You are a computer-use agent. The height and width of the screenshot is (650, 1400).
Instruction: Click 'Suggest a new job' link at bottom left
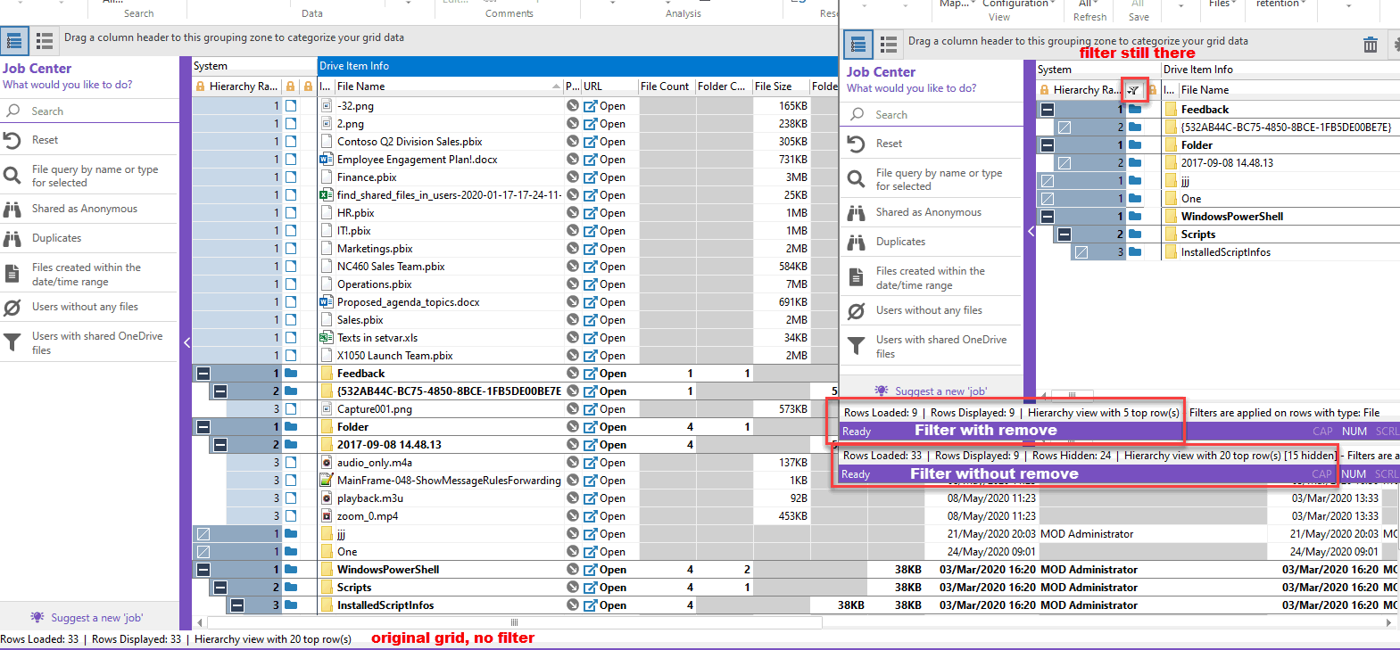coord(95,618)
